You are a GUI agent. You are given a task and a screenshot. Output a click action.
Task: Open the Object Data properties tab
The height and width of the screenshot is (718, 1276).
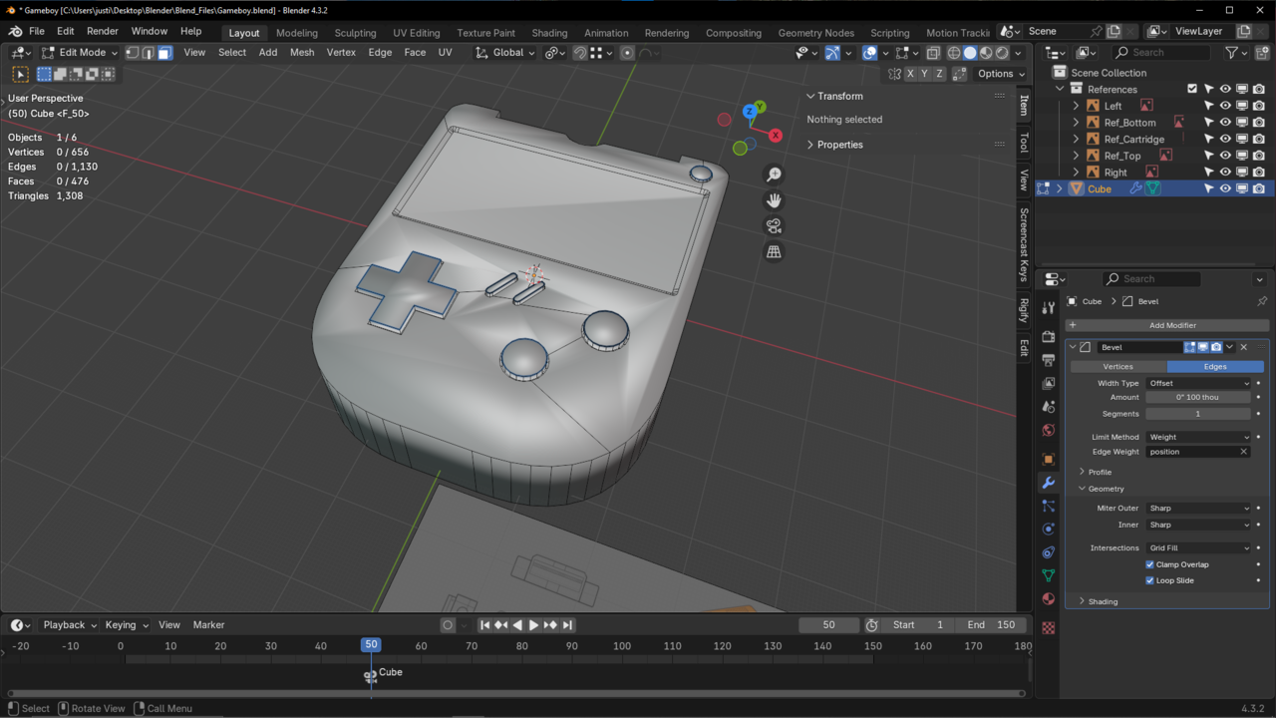point(1048,575)
